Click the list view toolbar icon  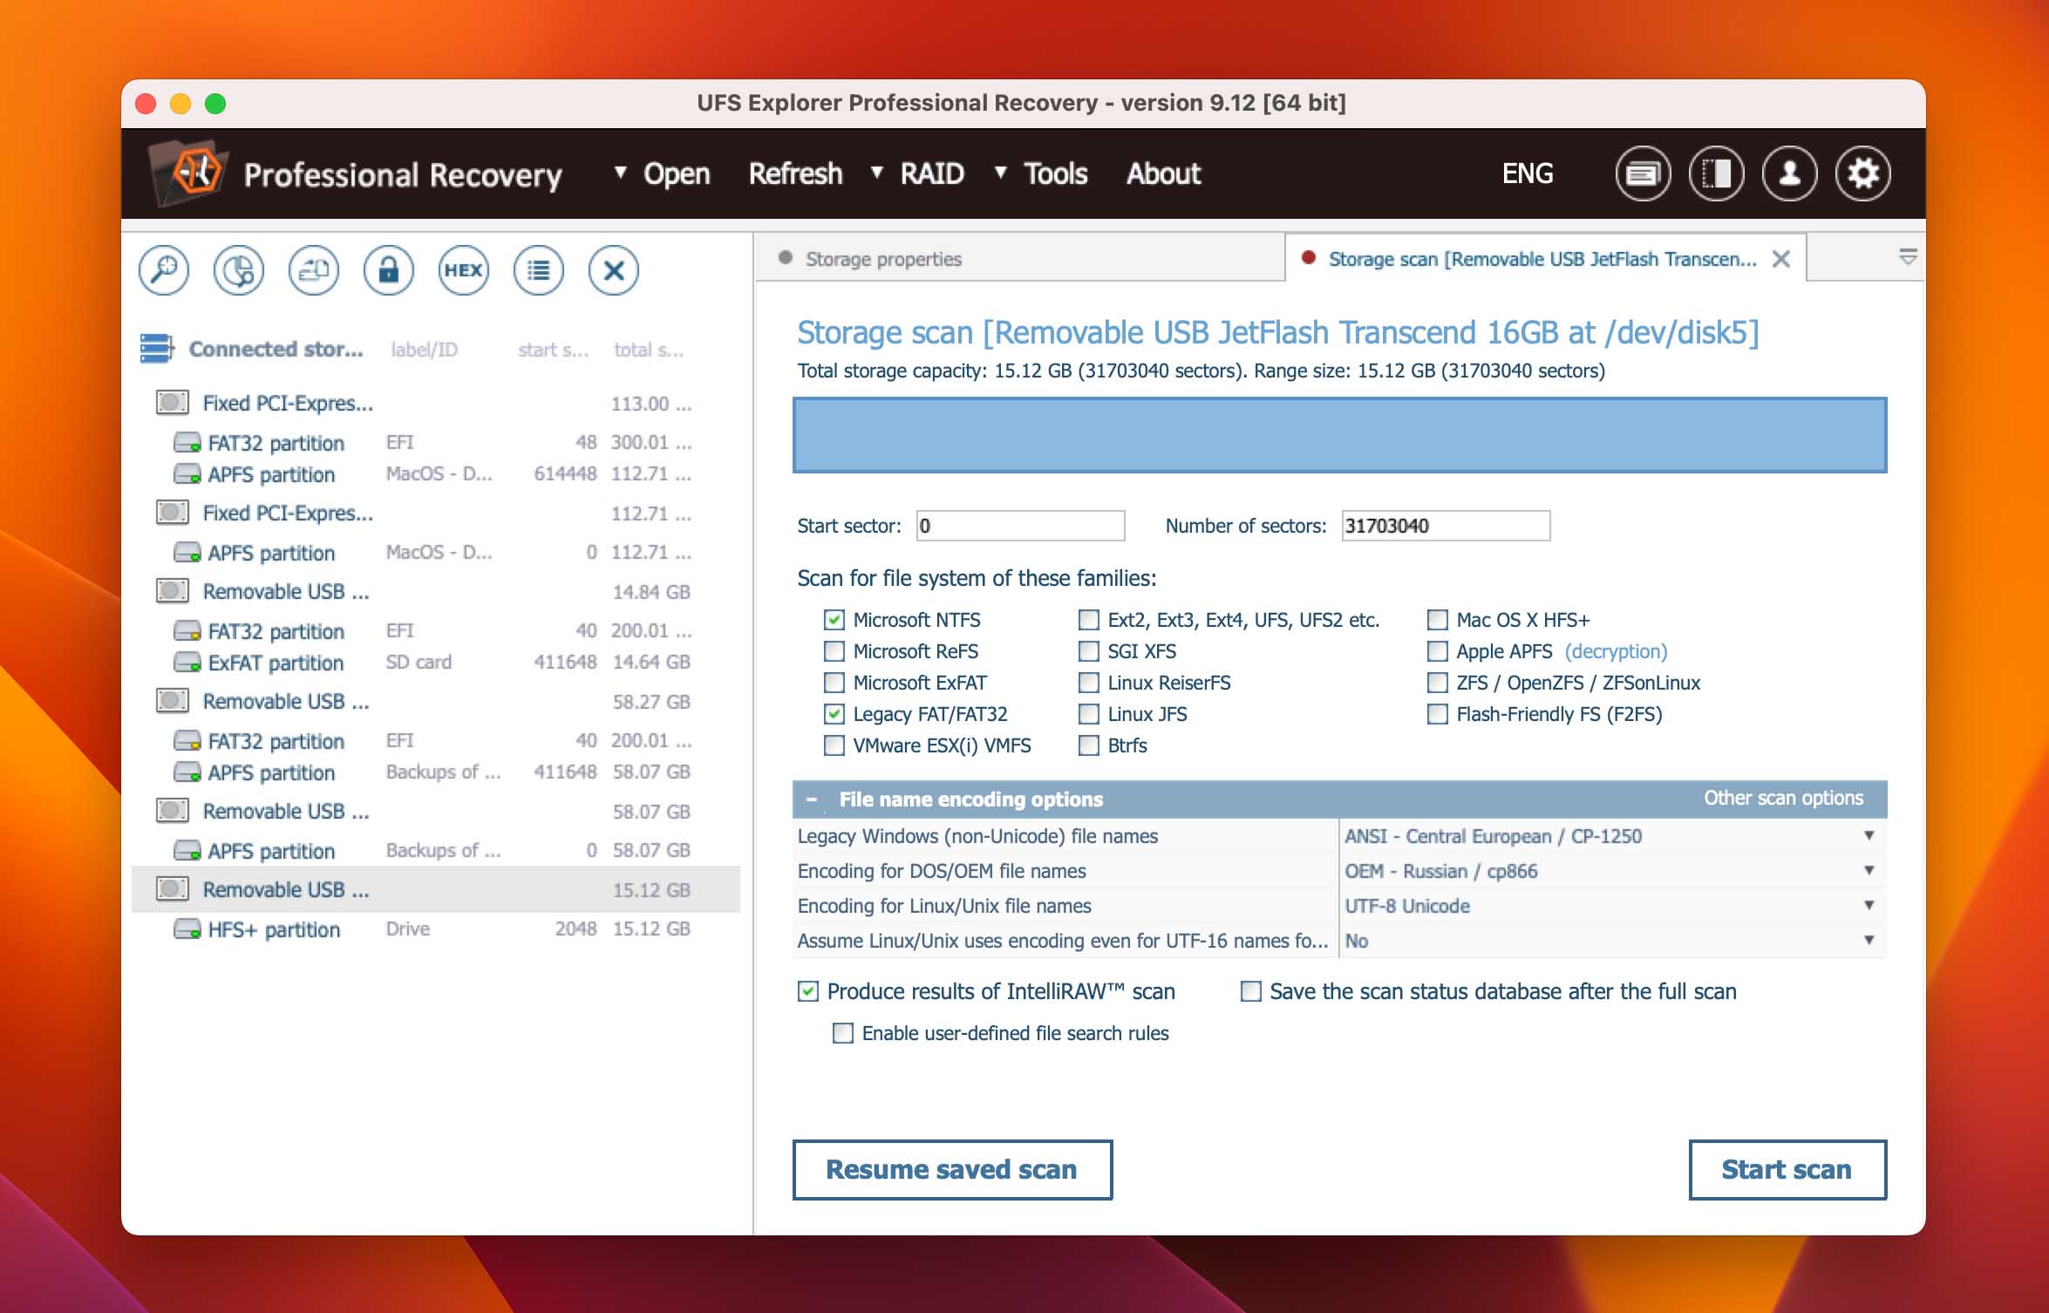539,270
